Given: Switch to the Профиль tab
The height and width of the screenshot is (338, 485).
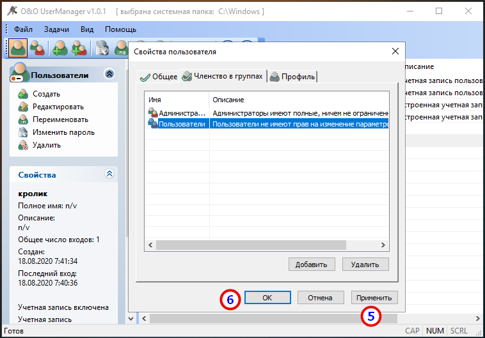Looking at the screenshot, I should coord(292,77).
